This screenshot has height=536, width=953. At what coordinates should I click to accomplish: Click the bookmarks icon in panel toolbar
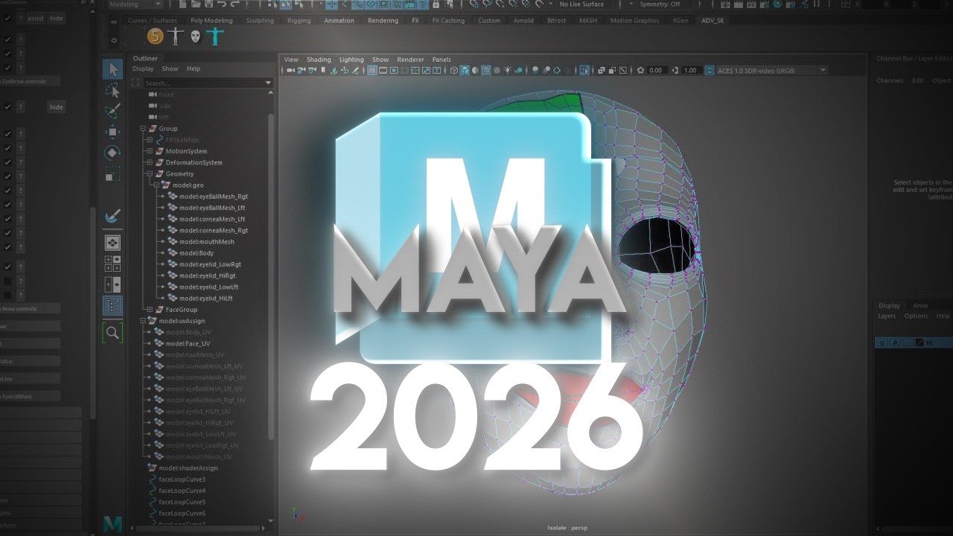pyautogui.click(x=323, y=70)
